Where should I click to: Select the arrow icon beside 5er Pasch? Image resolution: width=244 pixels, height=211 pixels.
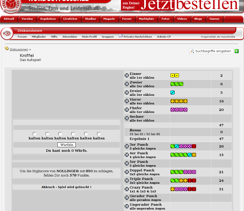127,163
